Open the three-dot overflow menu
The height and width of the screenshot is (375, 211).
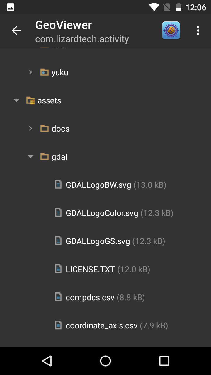tap(198, 30)
